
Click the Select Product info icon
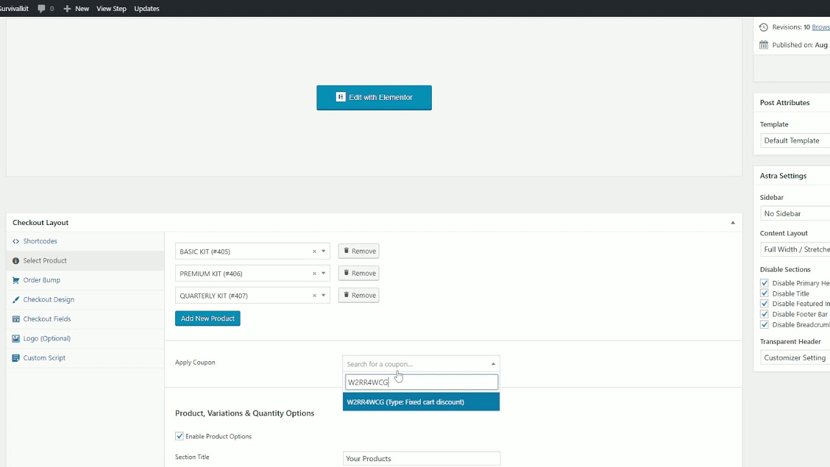point(16,261)
